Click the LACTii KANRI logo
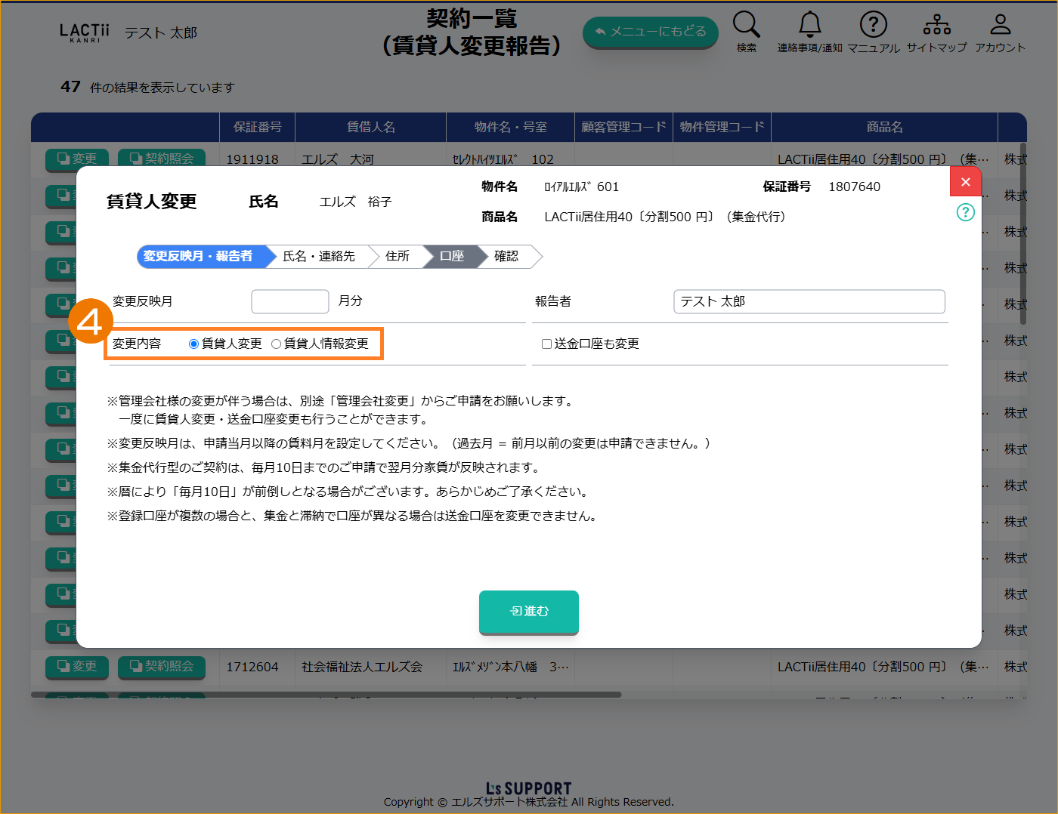The image size is (1058, 814). 84,32
